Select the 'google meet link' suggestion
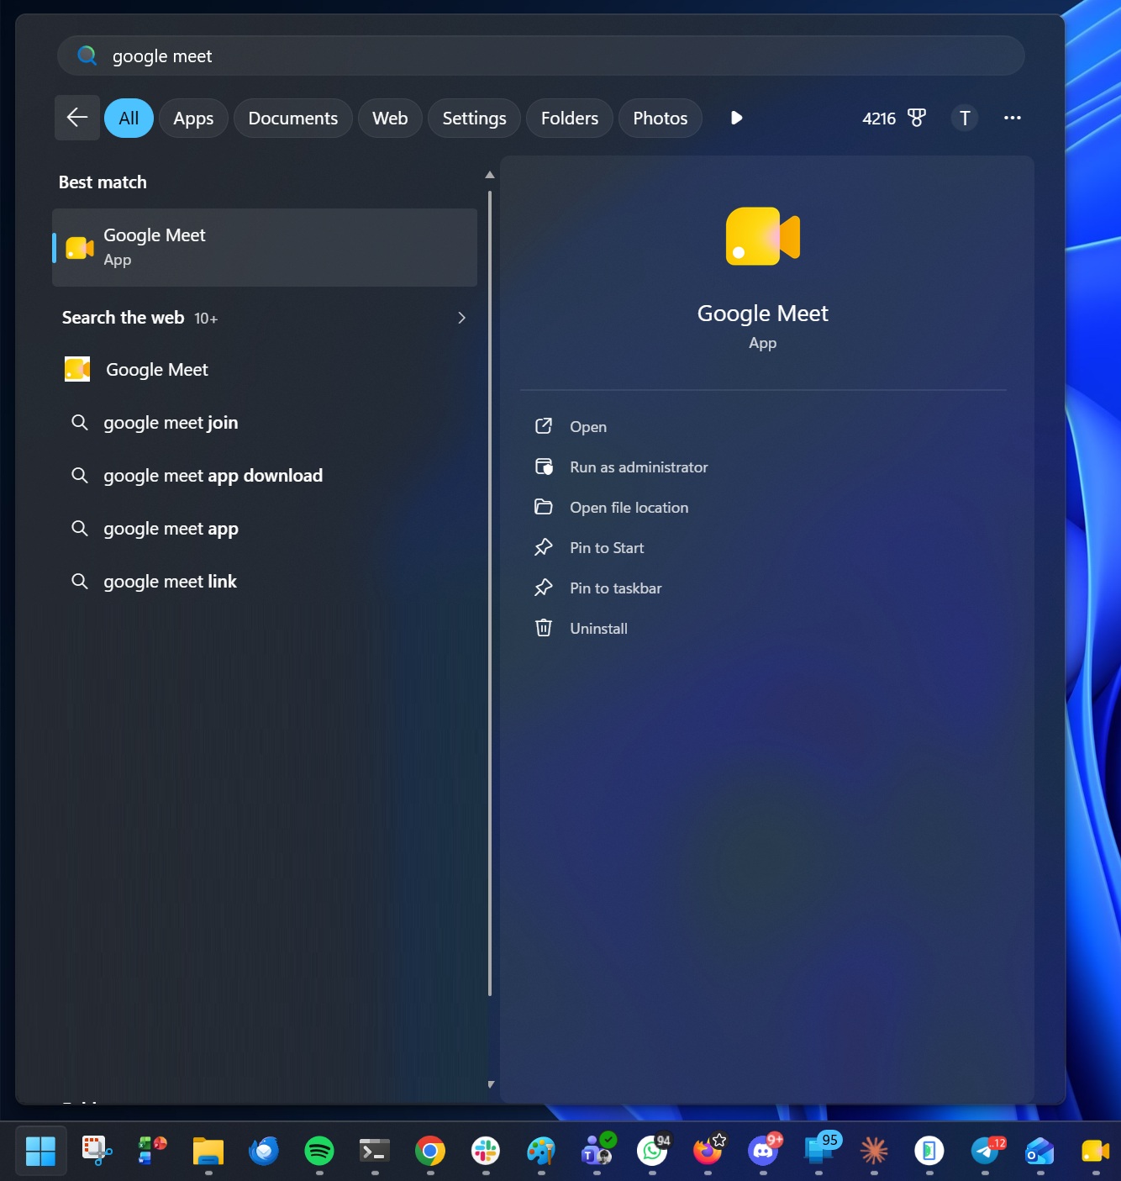The image size is (1121, 1181). pos(265,581)
